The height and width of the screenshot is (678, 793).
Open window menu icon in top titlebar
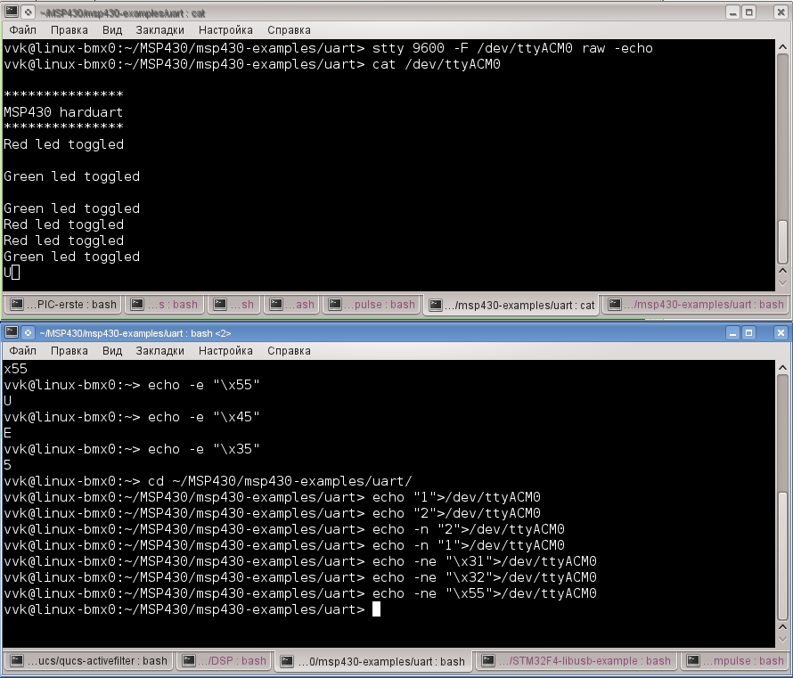(12, 12)
